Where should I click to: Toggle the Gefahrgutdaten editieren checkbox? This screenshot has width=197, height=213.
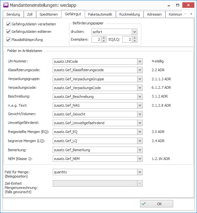8,32
